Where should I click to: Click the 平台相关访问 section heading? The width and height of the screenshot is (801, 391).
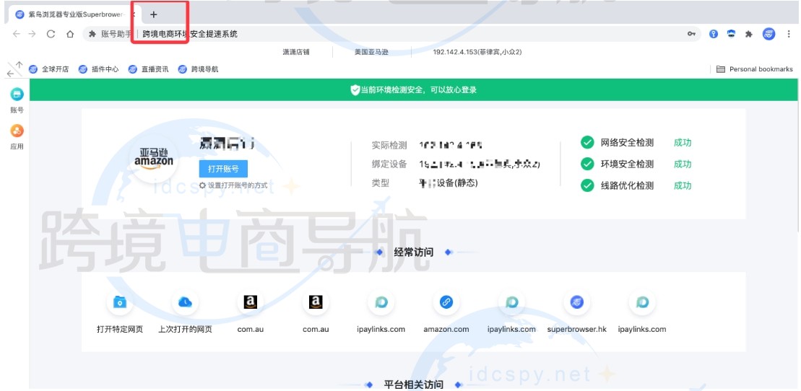coord(414,385)
